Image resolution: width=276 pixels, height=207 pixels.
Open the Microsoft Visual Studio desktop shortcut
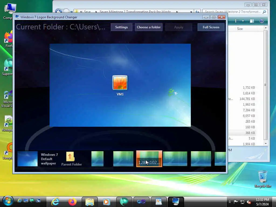coord(7,99)
